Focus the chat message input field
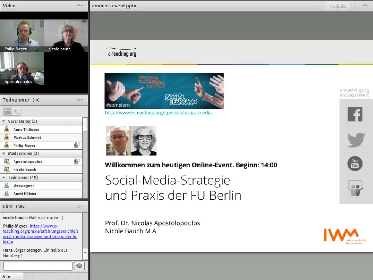Screen dimensions: 373x280 38,266
